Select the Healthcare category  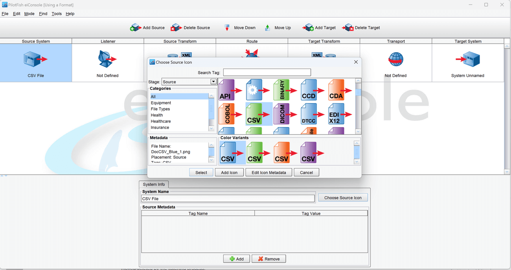(x=179, y=121)
